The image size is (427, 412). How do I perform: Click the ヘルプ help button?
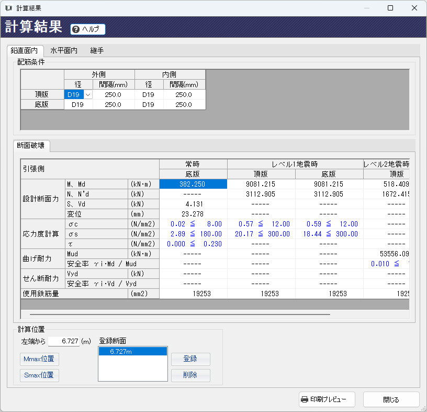(88, 29)
